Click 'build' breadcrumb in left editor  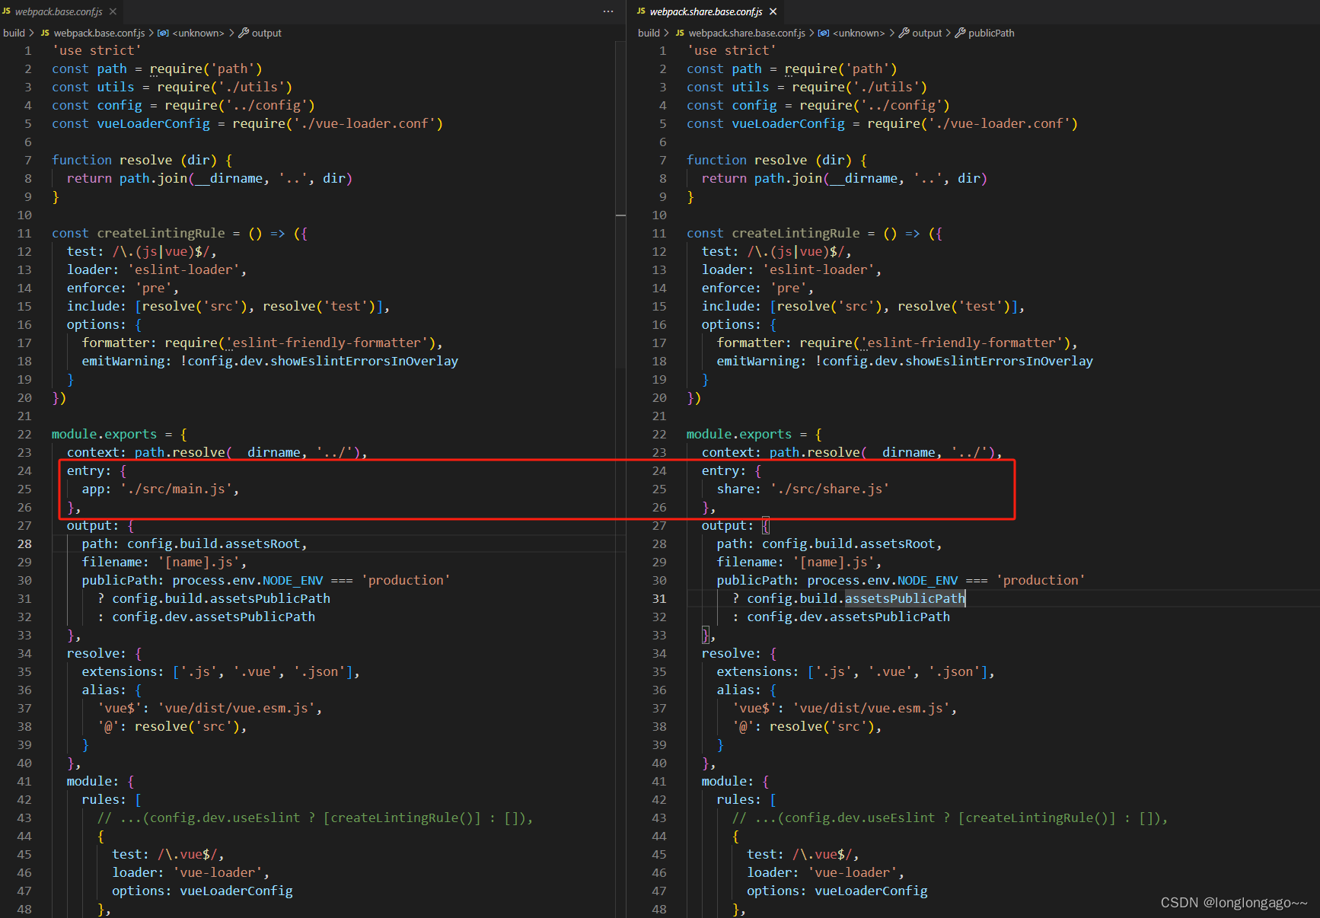(x=14, y=33)
